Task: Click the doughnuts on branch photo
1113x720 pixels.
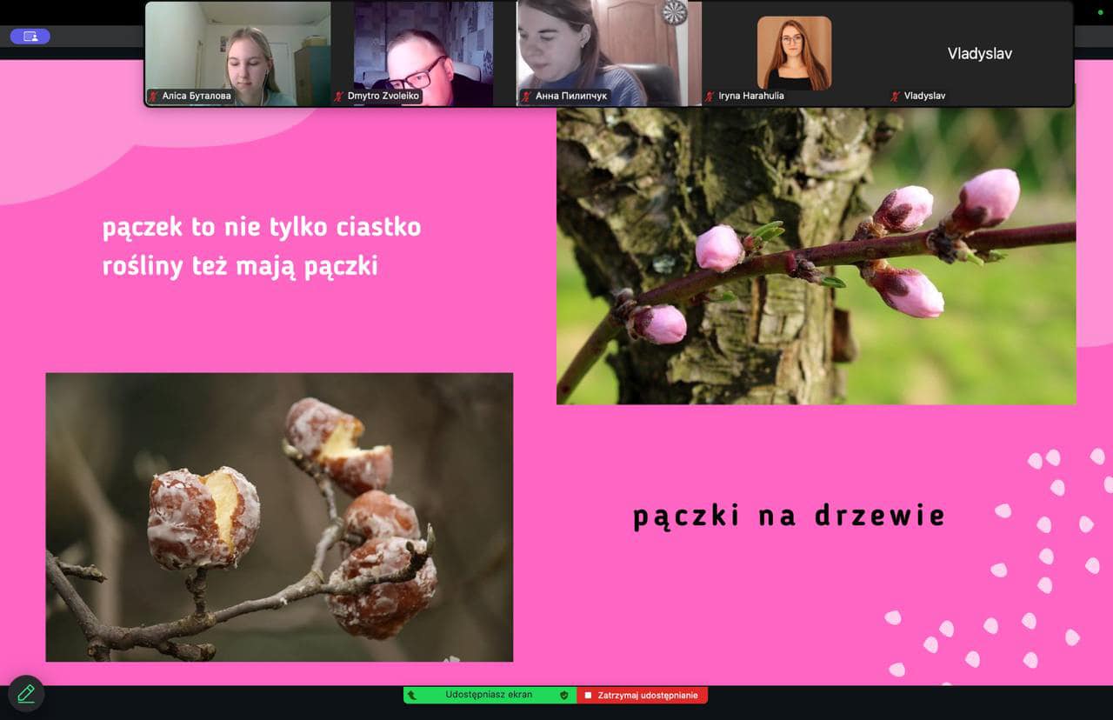Action: click(279, 517)
